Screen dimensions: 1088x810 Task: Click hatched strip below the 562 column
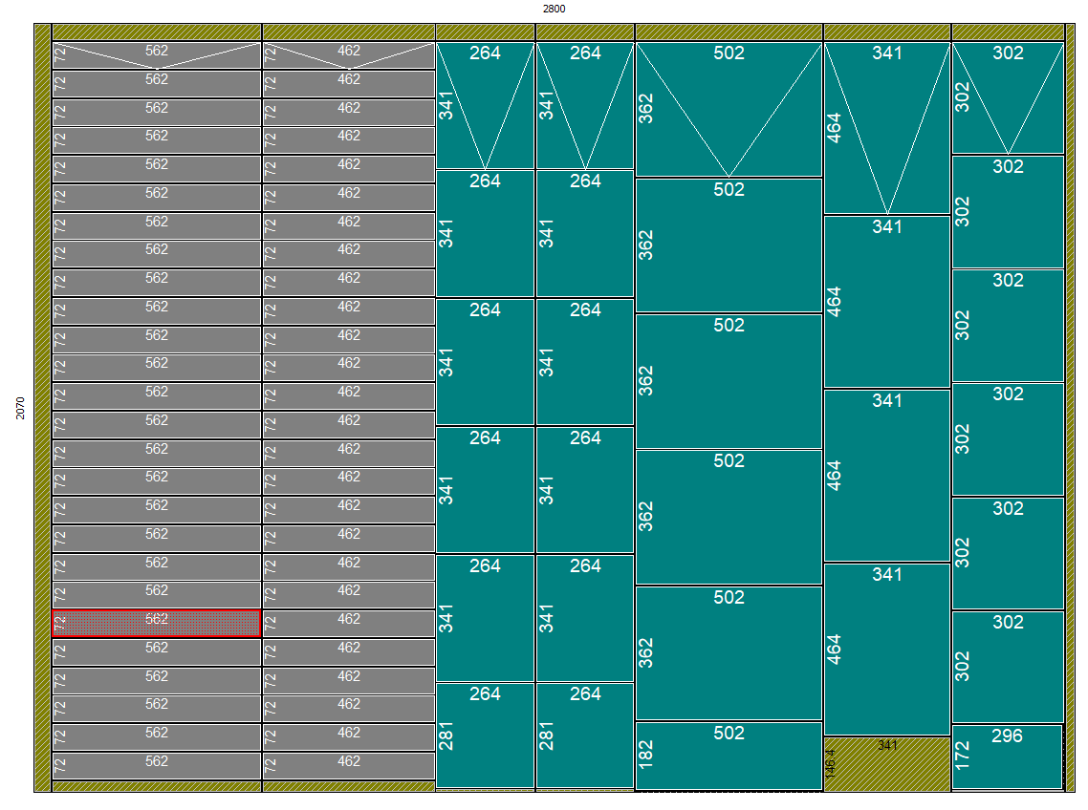point(156,787)
